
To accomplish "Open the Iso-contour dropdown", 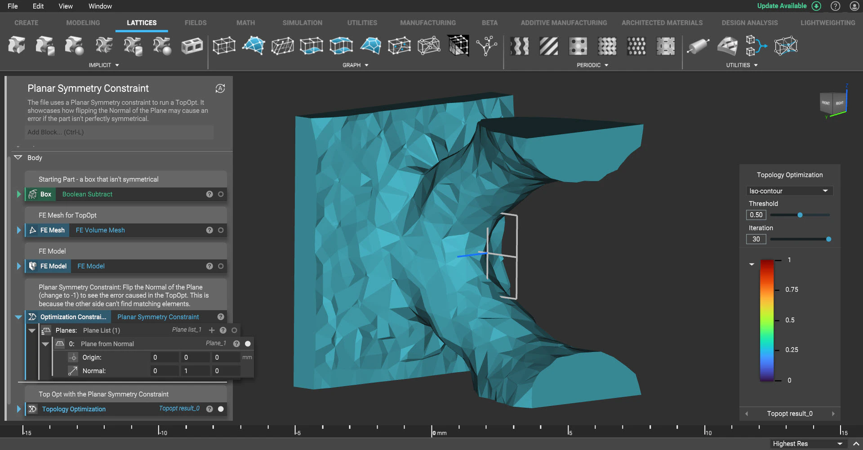I will pos(789,191).
